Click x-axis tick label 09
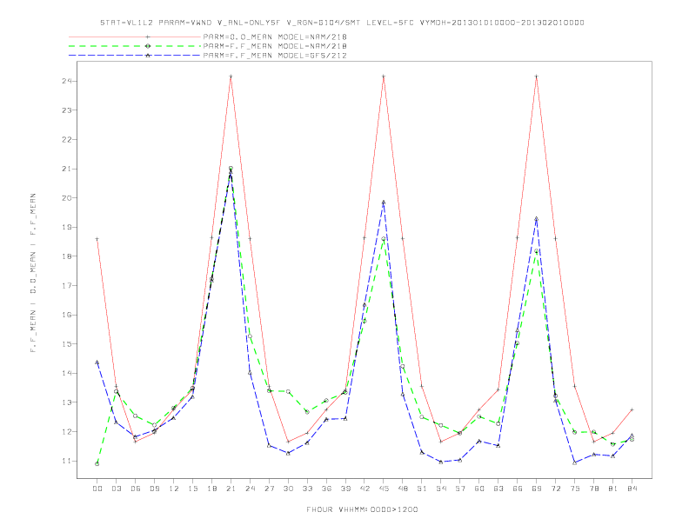The image size is (689, 532). click(x=154, y=489)
